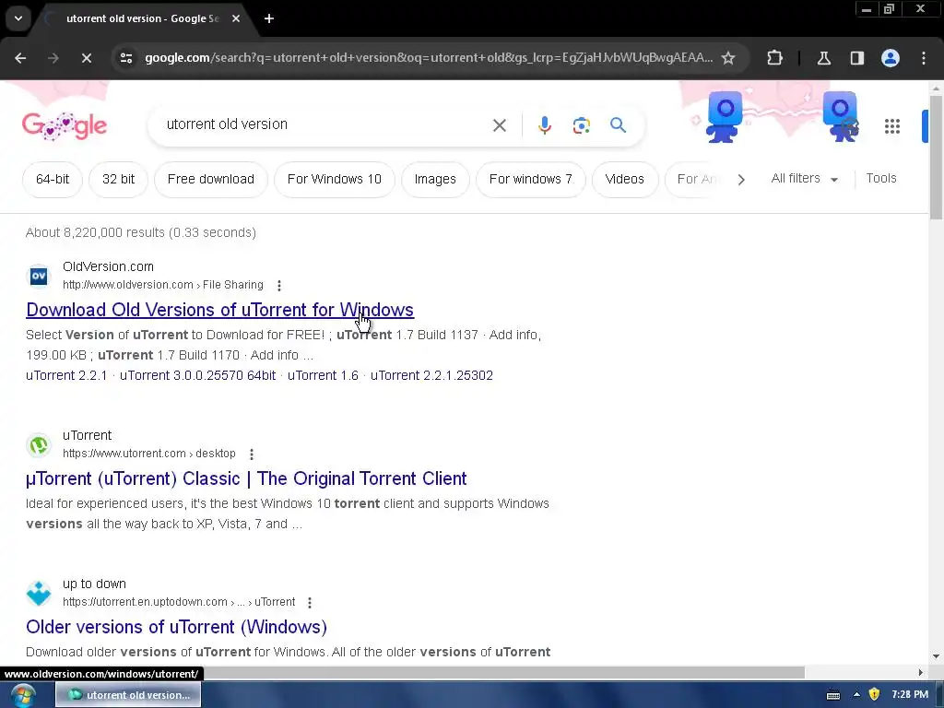The width and height of the screenshot is (944, 708).
Task: Open the tab search dropdown
Action: pos(18,18)
